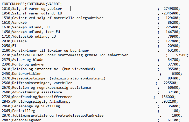Click 'Advokatmæssig assistance' text
Screen dimensions: 189x122
pyautogui.click(x=37, y=92)
